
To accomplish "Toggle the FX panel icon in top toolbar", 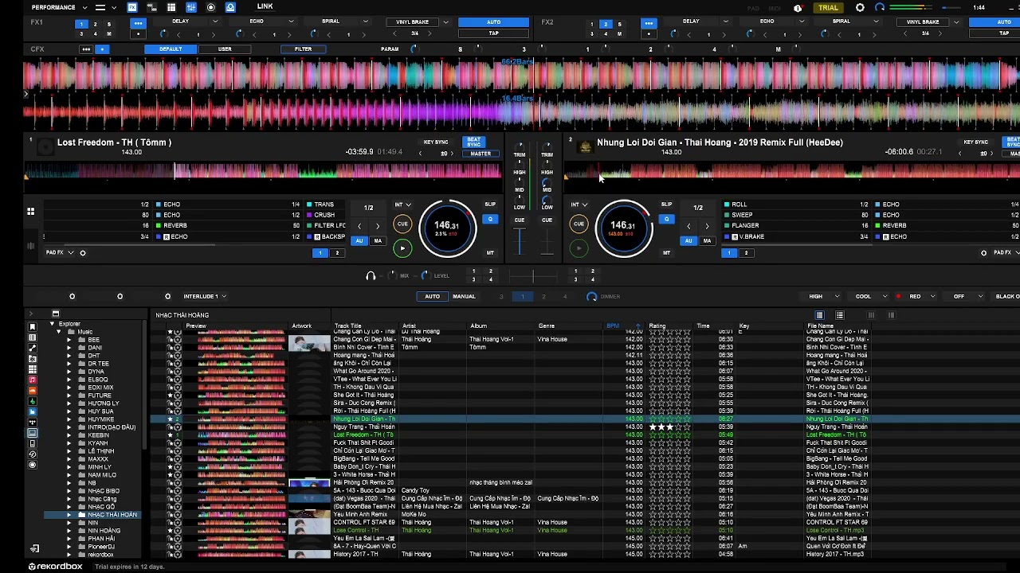I will (132, 7).
